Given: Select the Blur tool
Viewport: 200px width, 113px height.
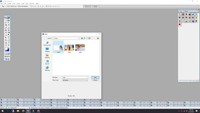Looking at the screenshot, I should 6,35.
